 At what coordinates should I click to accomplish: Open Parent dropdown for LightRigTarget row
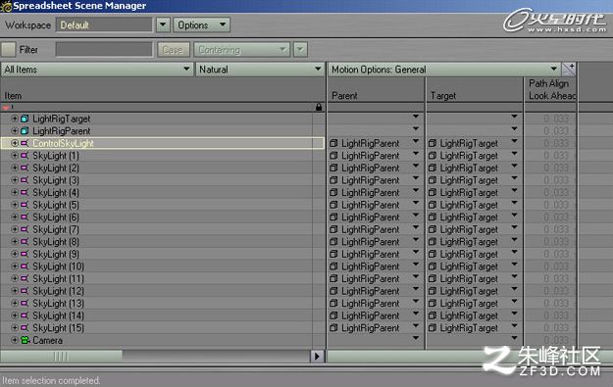416,117
